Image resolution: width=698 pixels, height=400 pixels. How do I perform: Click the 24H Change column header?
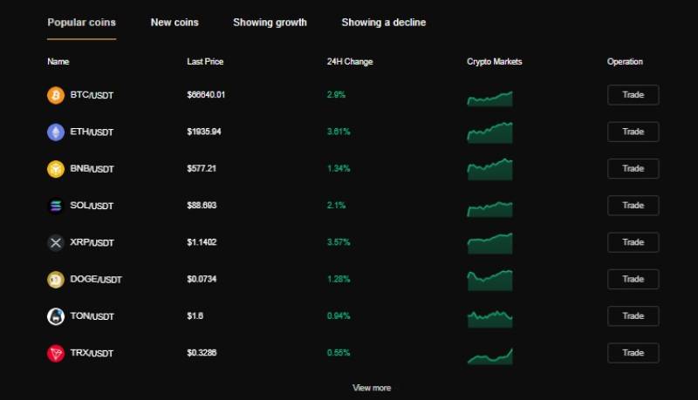click(x=350, y=62)
